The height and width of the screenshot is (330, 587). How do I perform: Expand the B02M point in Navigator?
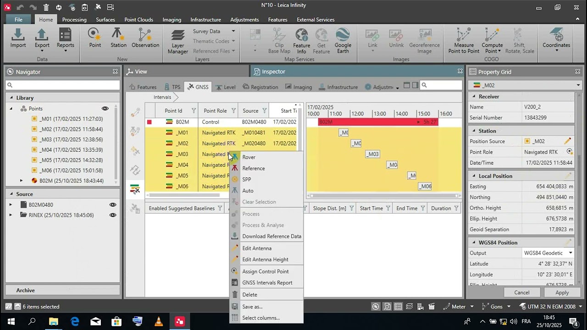coord(21,181)
